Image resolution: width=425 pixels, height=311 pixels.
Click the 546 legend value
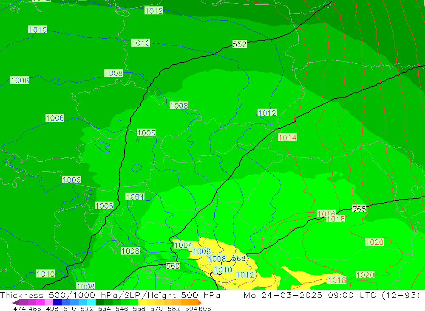122,308
